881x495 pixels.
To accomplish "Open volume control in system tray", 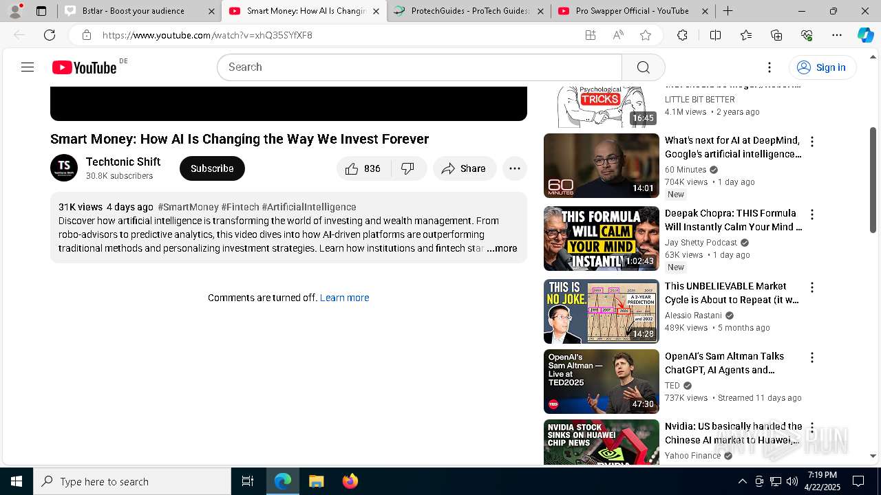I will click(792, 481).
